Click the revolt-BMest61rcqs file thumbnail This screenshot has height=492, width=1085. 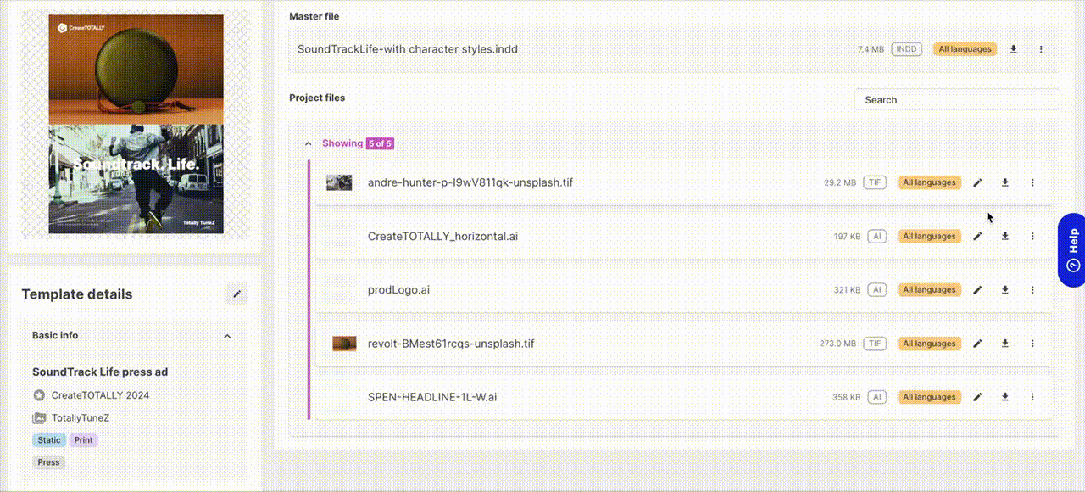tap(344, 344)
